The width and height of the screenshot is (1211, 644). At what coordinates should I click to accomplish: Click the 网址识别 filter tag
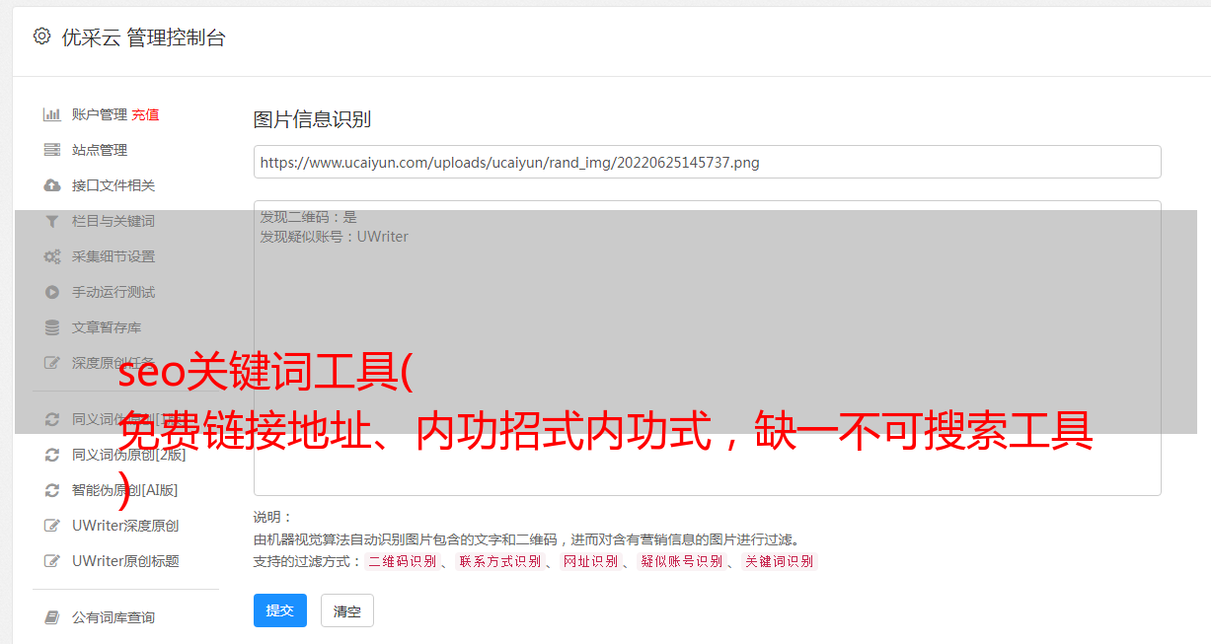tap(590, 561)
